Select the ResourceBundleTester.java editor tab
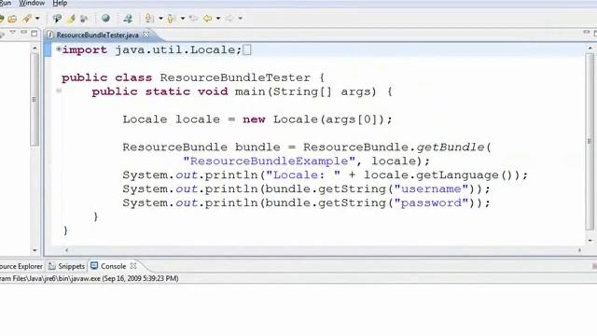The width and height of the screenshot is (597, 336). [97, 35]
